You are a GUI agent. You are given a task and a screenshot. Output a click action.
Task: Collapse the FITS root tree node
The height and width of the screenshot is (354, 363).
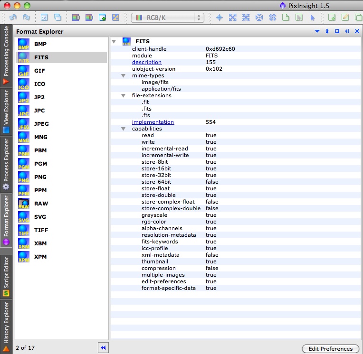pyautogui.click(x=114, y=42)
